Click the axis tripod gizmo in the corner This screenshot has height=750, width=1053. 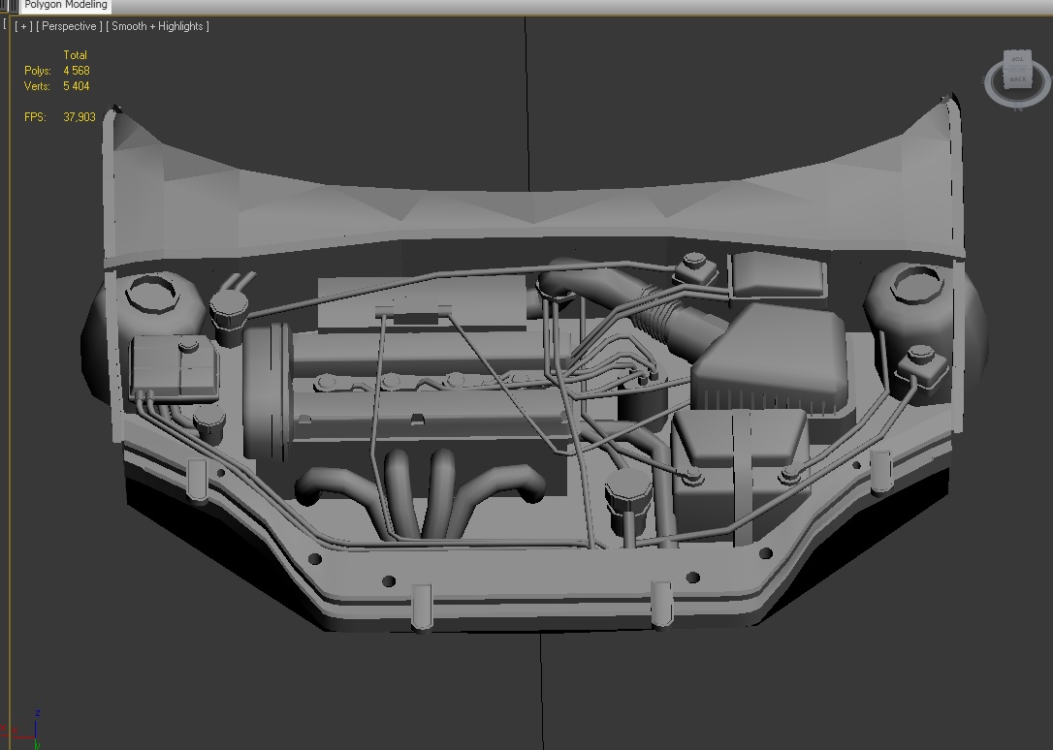click(27, 730)
